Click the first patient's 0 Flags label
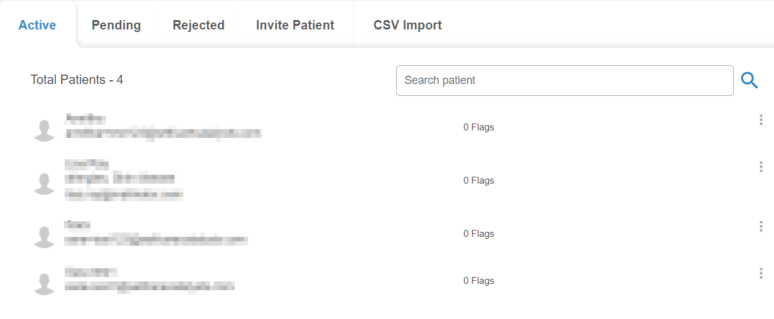 point(478,127)
